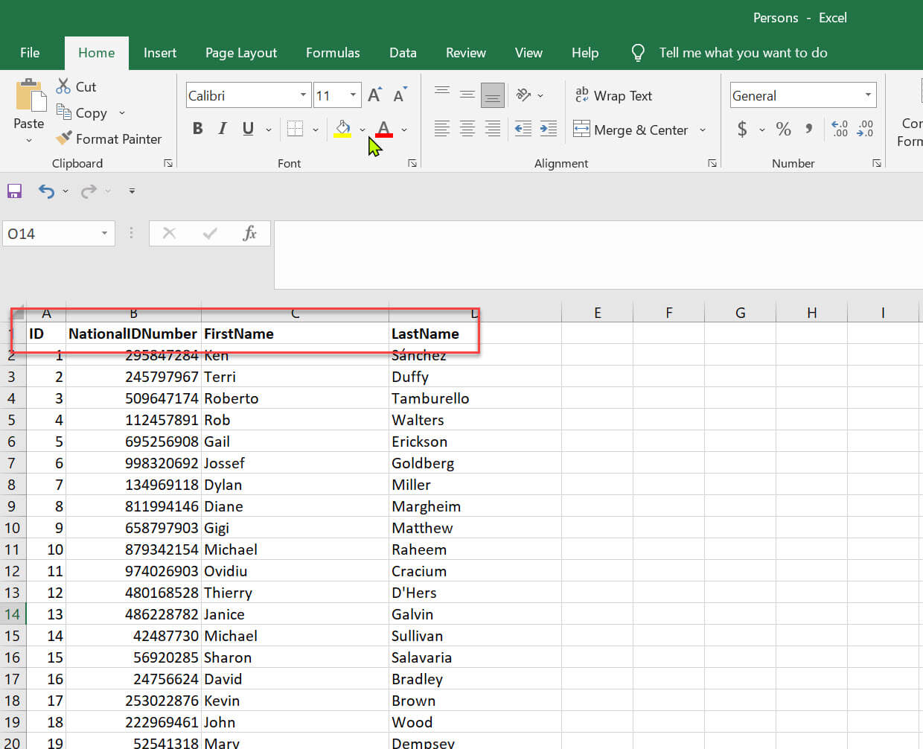Click the Save icon in quick access toolbar
This screenshot has width=923, height=749.
14,191
